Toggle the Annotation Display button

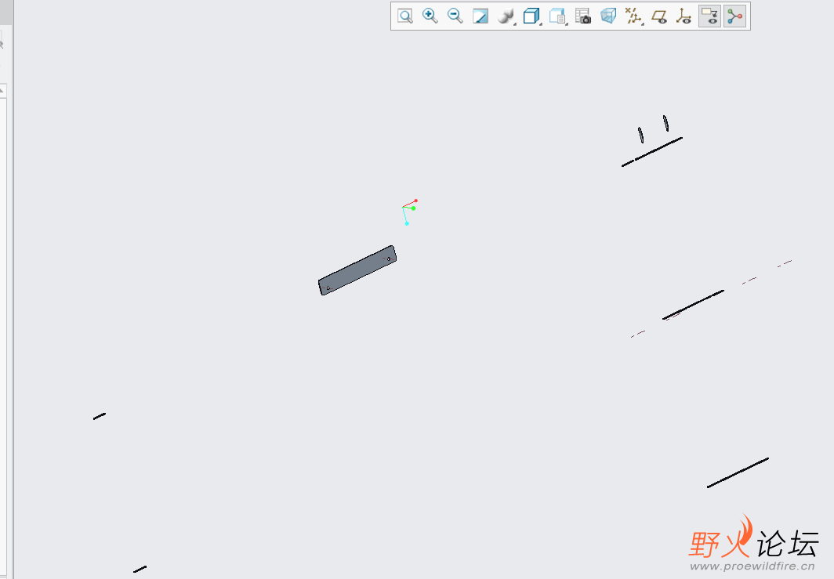pyautogui.click(x=709, y=16)
